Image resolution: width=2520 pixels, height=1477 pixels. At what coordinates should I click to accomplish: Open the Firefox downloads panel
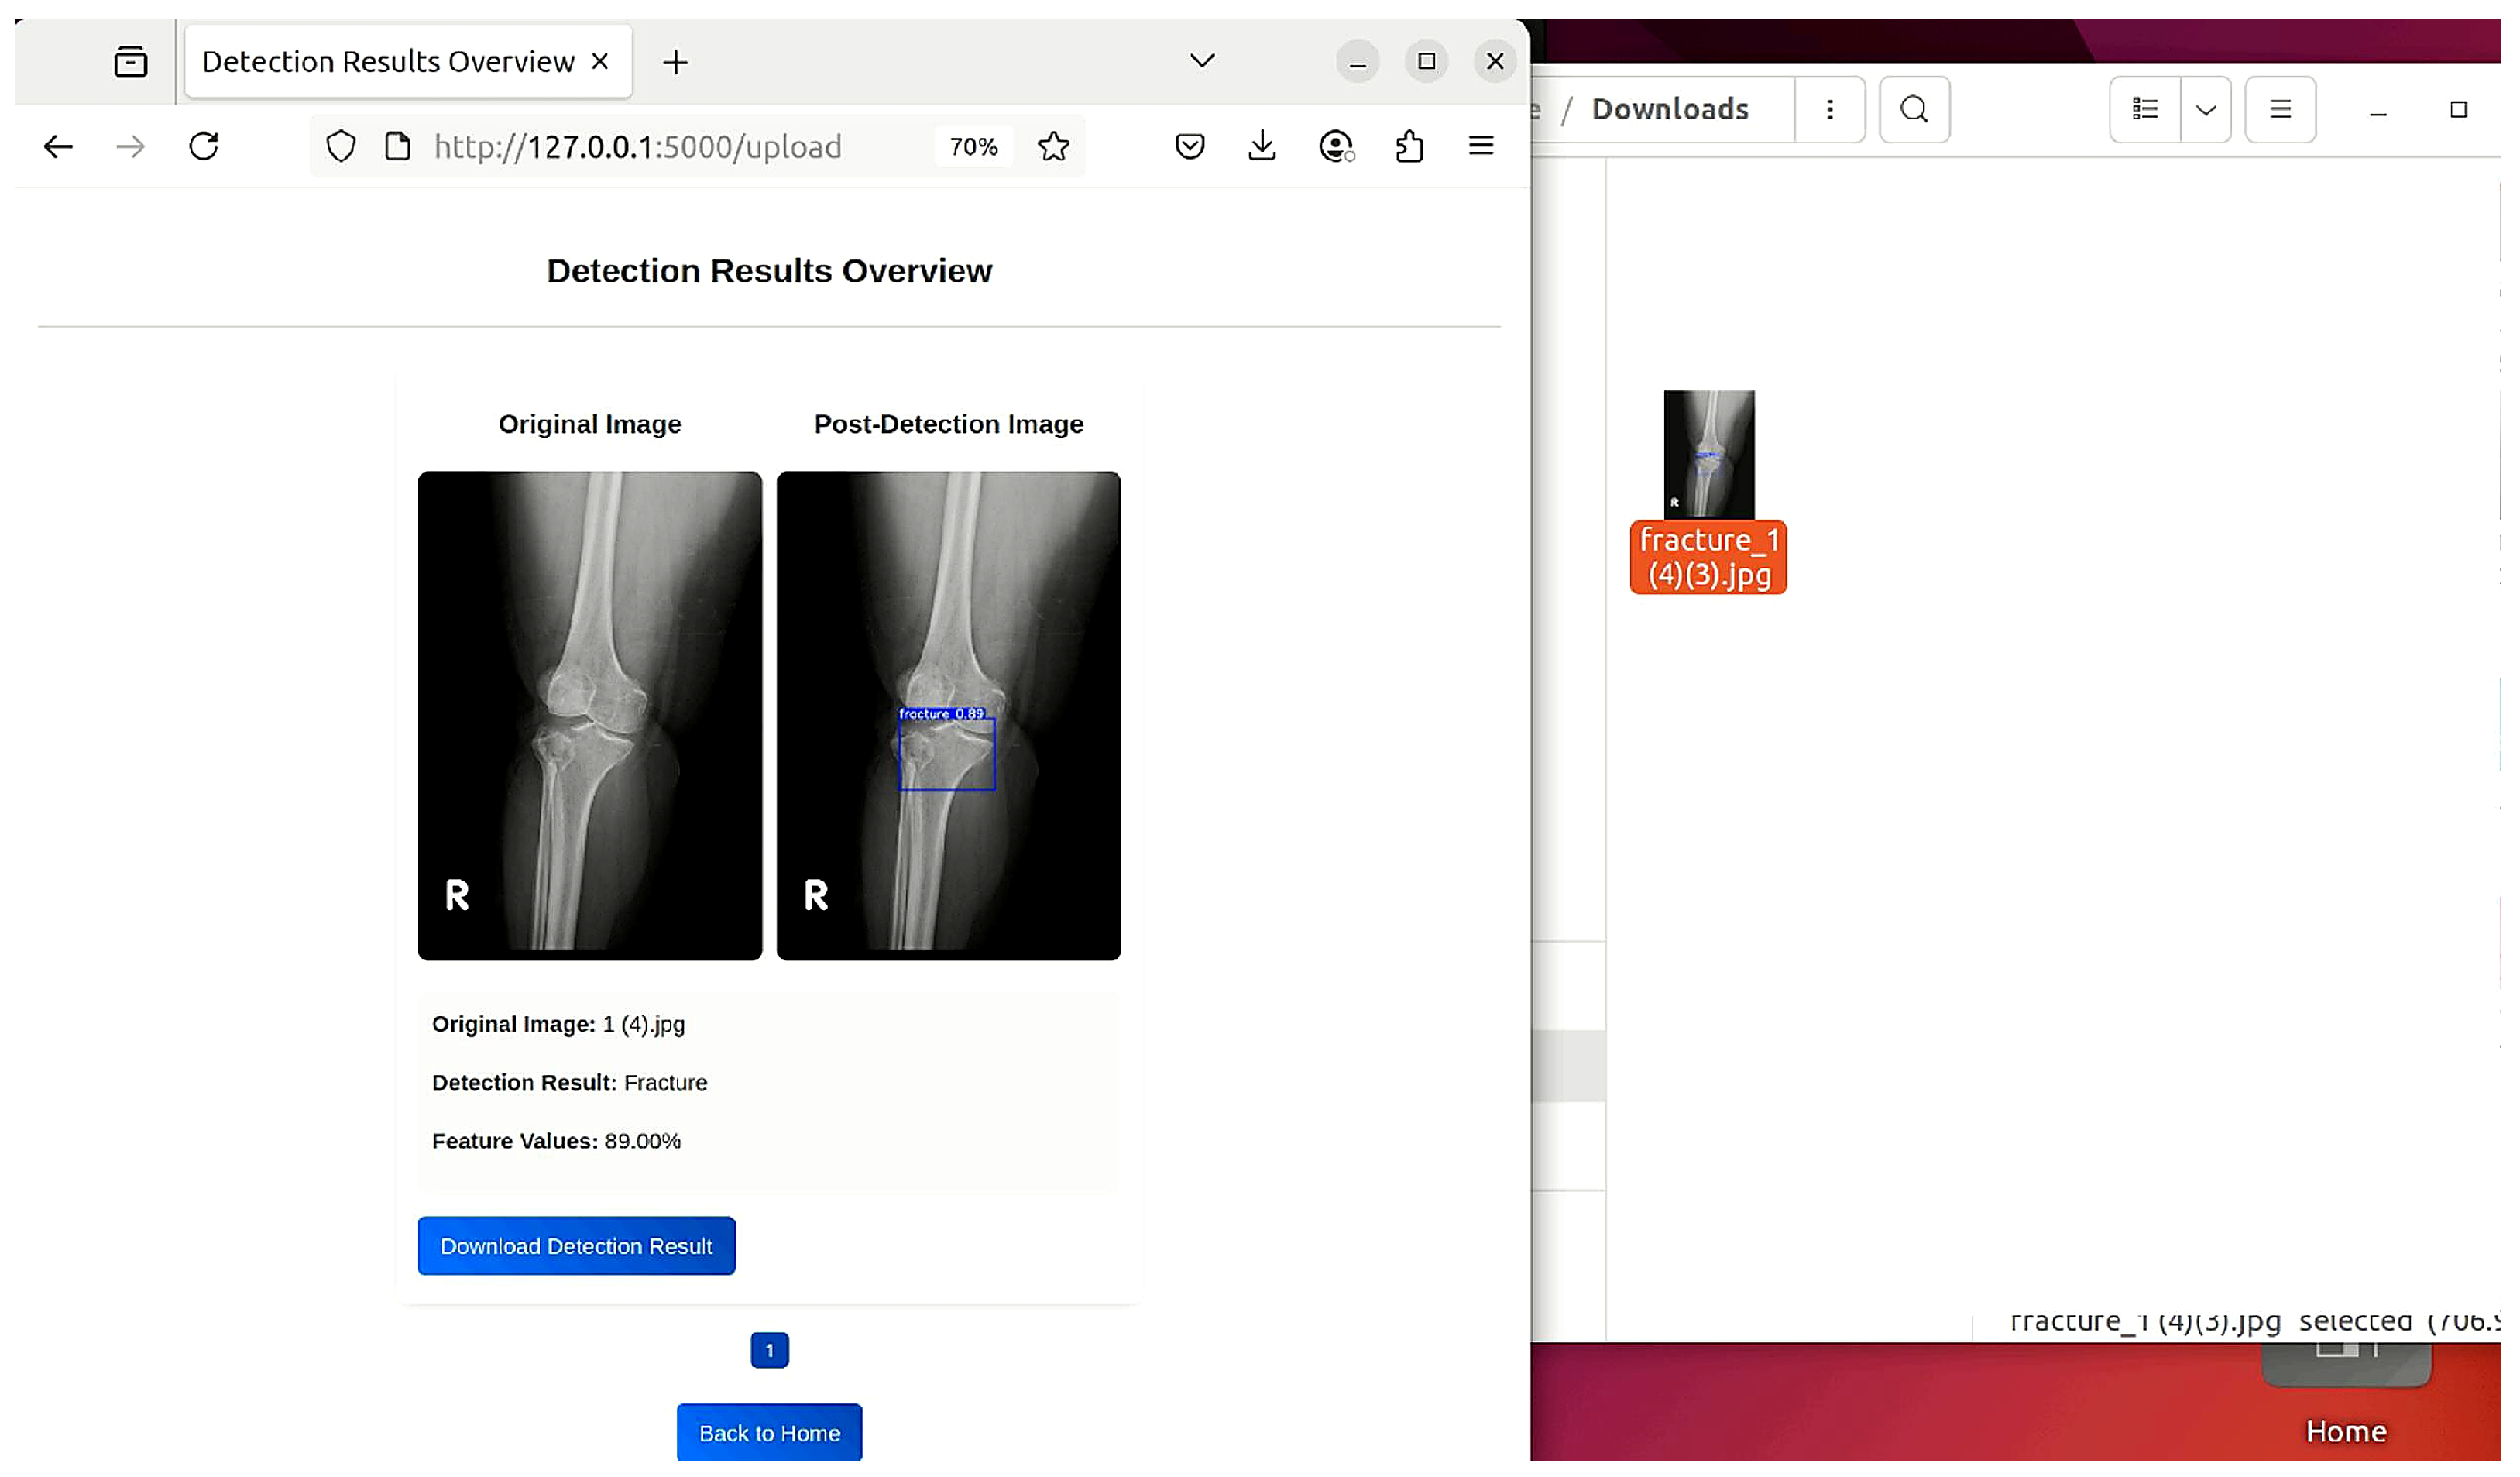[x=1262, y=147]
